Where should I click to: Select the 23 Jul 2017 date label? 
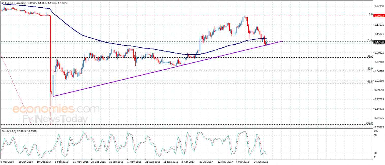[x=206, y=161]
